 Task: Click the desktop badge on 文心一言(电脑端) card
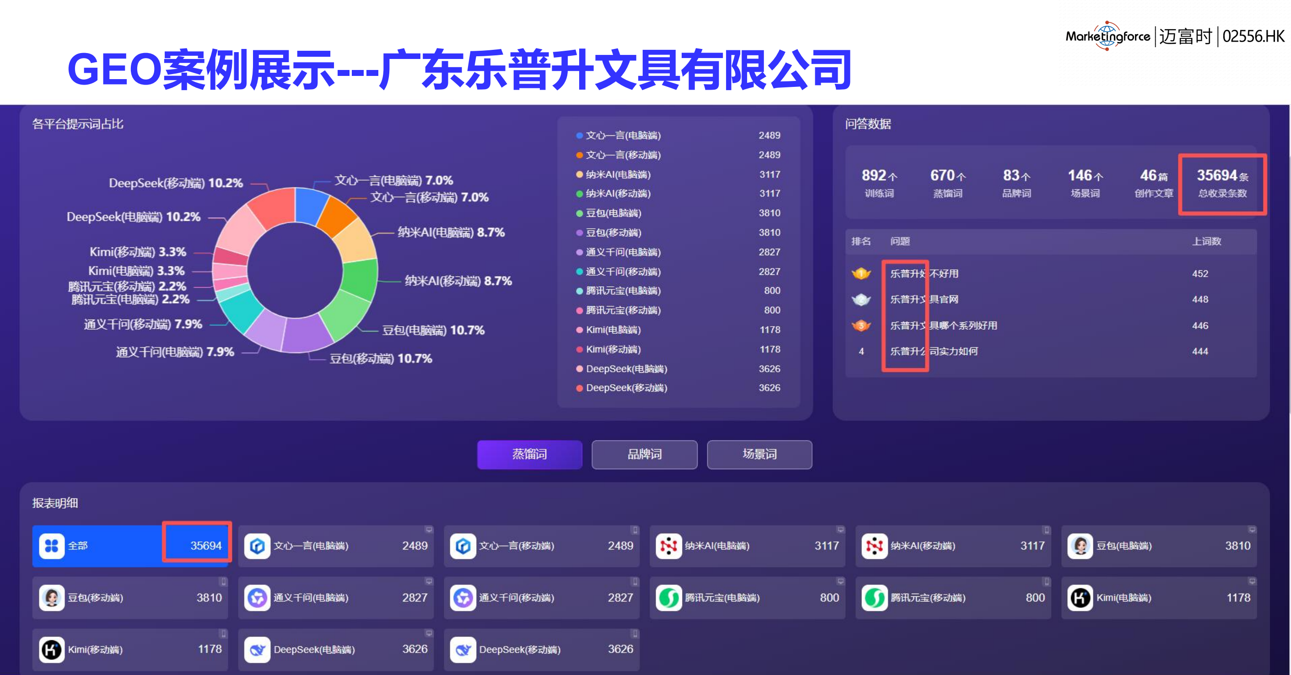tap(429, 530)
